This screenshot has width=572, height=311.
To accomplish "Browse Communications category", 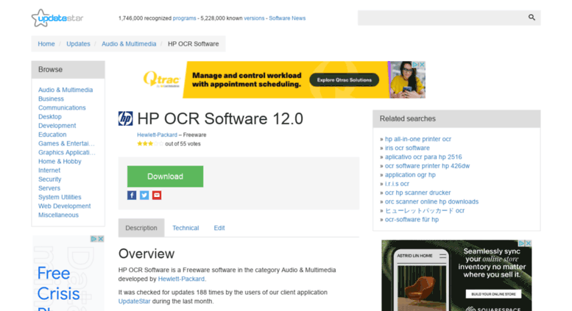I will [x=62, y=108].
